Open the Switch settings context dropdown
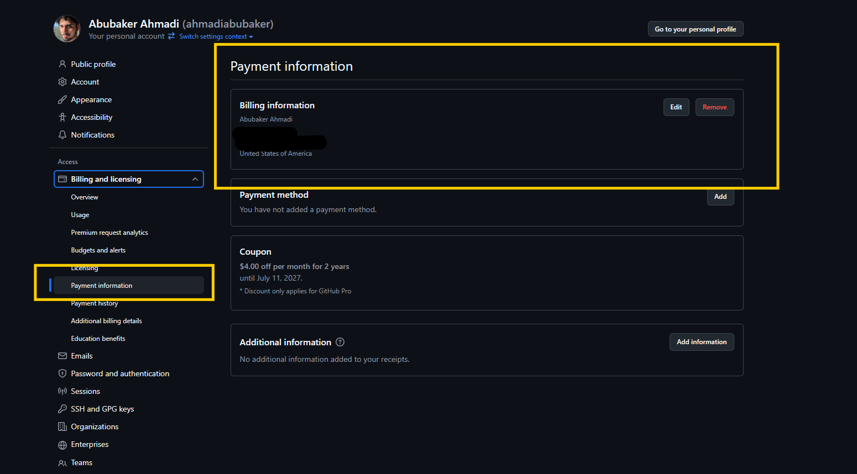Image resolution: width=857 pixels, height=474 pixels. pos(216,36)
